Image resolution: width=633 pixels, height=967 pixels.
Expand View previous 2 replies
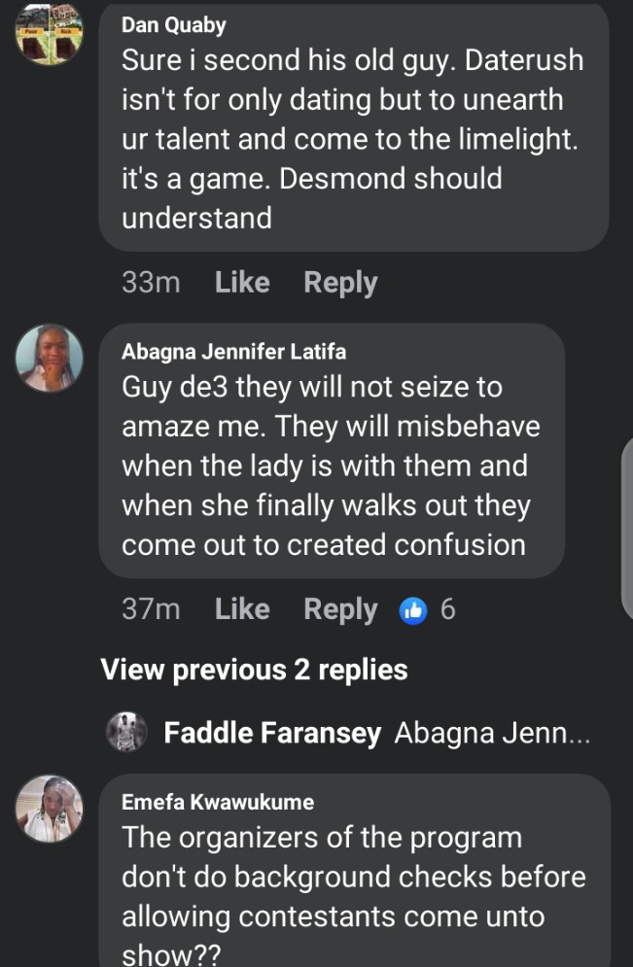254,670
